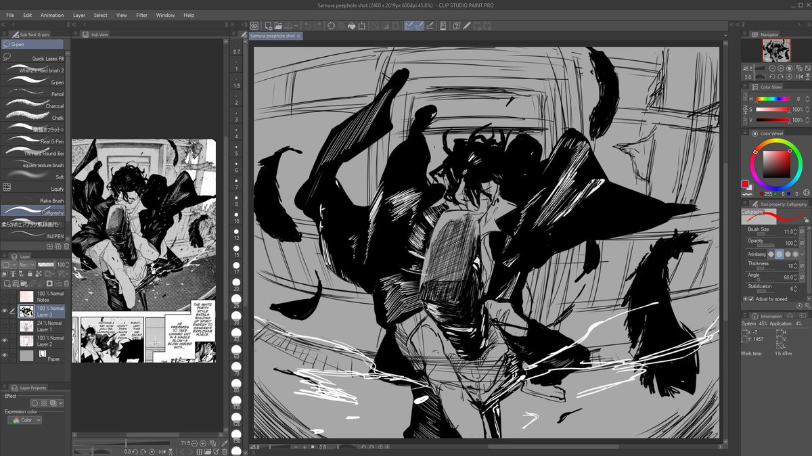Show Layer 1 via visibility box

pyautogui.click(x=5, y=325)
